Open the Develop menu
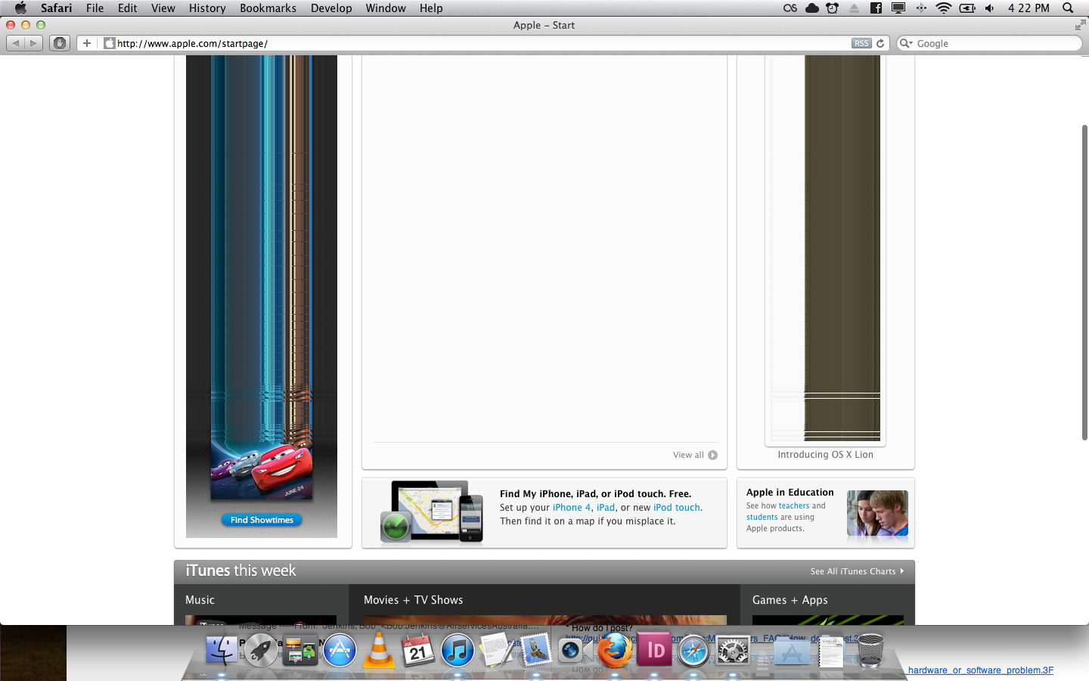1089x681 pixels. (x=331, y=8)
